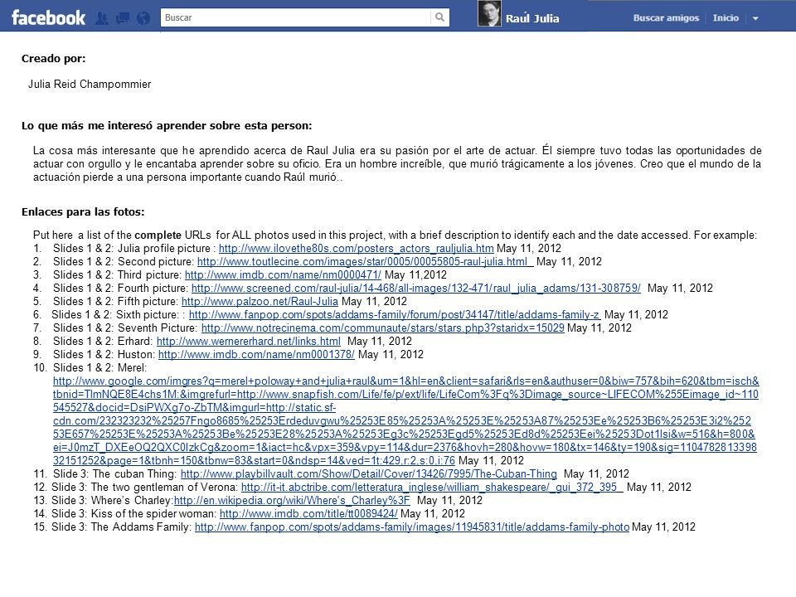
Task: Open the notrecinema.com stars link
Action: tap(383, 328)
